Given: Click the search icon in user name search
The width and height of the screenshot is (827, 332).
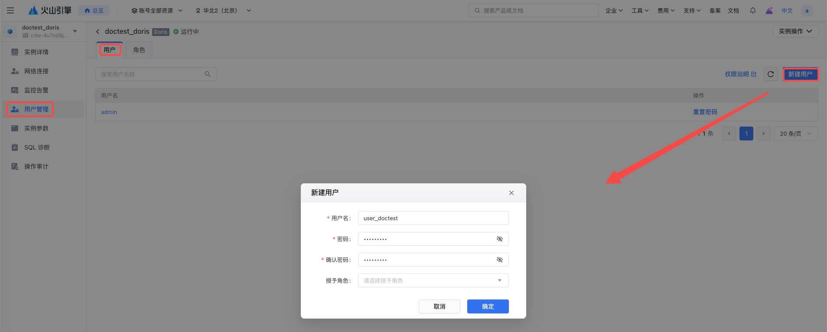Looking at the screenshot, I should click(208, 74).
